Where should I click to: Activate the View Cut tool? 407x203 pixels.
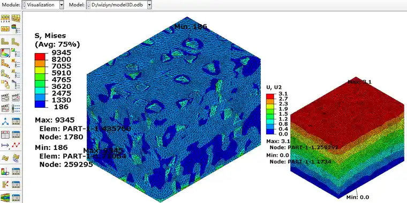click(x=5, y=171)
